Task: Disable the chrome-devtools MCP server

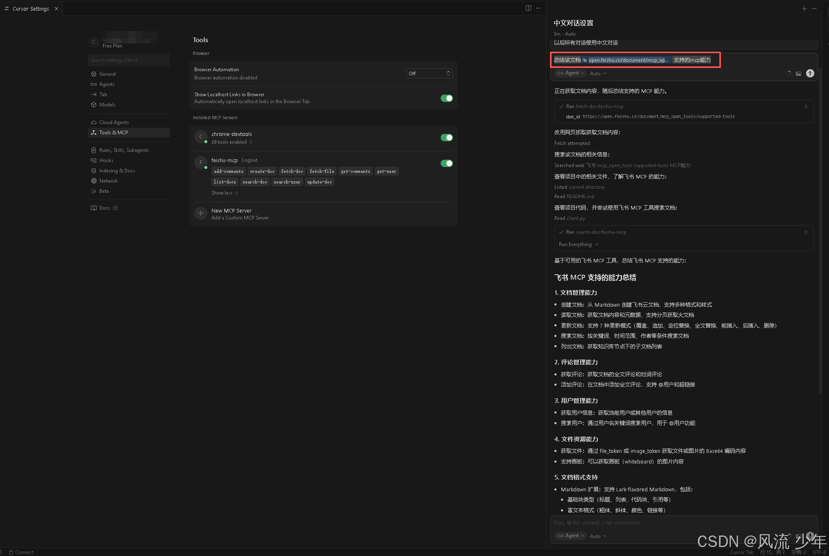Action: click(x=446, y=138)
